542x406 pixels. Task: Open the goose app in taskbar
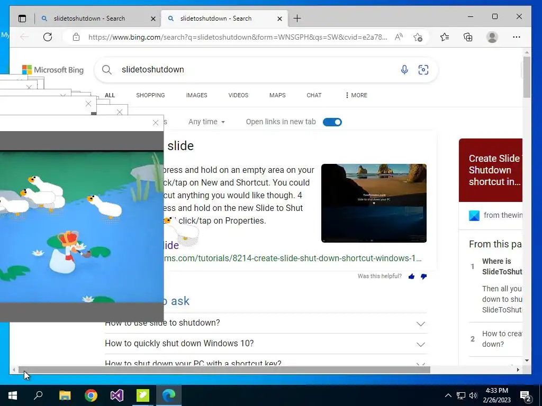[x=143, y=395]
